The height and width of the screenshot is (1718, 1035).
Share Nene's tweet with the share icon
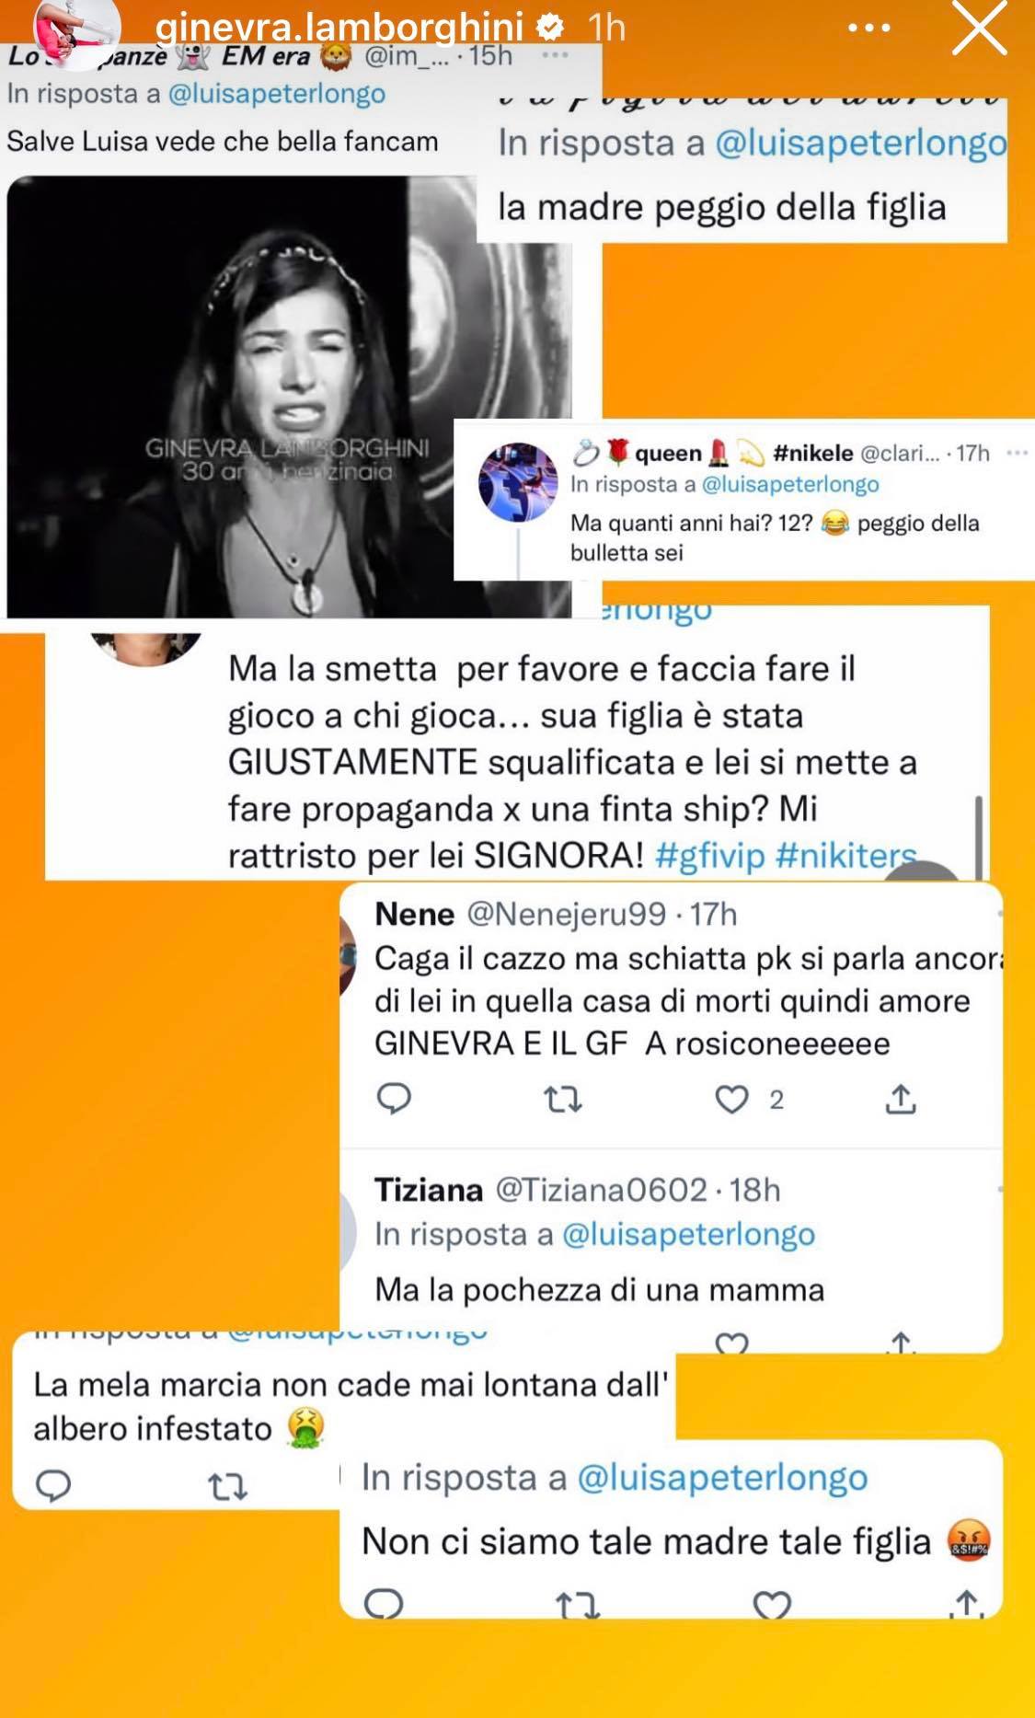coord(901,1099)
